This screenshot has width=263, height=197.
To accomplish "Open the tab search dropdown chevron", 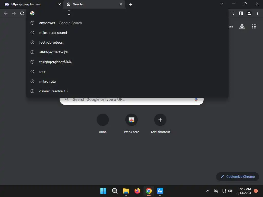I will tap(222, 4).
